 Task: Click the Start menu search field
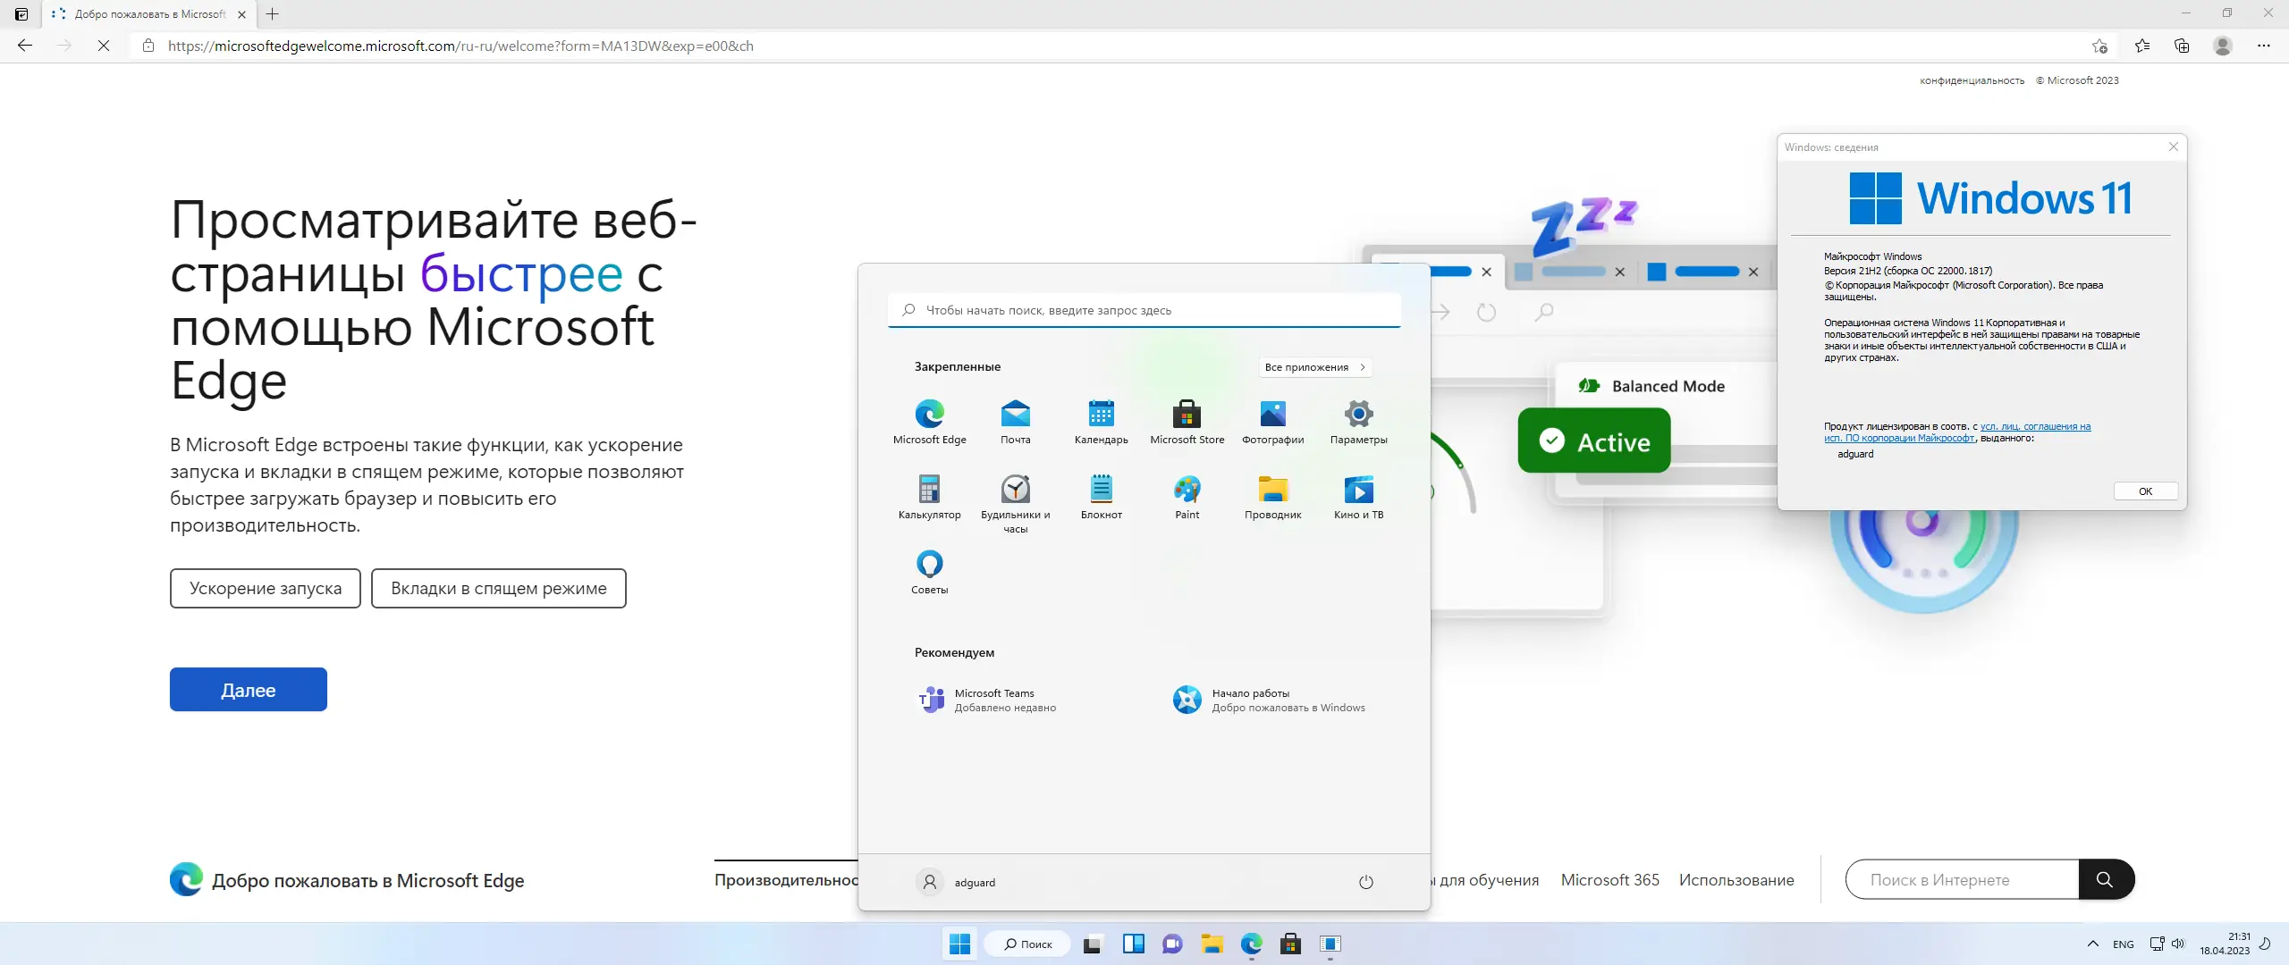point(1144,310)
